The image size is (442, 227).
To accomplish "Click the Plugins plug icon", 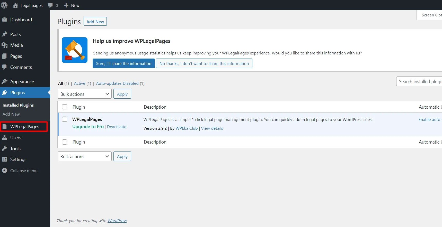I will click(5, 93).
